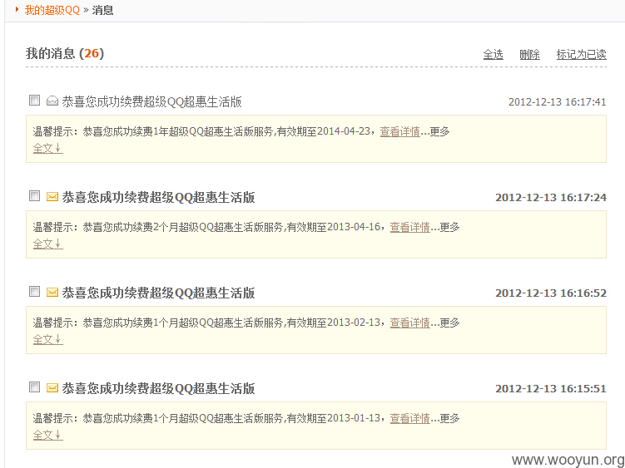The image size is (625, 468).
Task: Open 查看详情 in the 2013-04-16 message
Action: coord(409,227)
